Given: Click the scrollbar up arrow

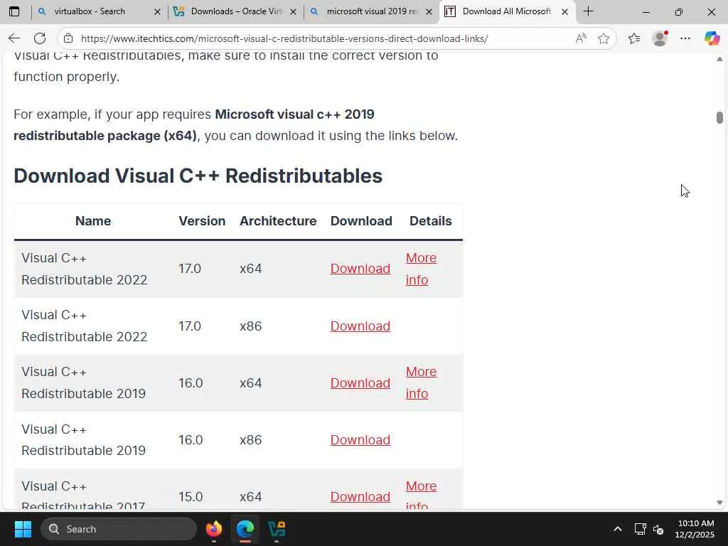Looking at the screenshot, I should 719,59.
